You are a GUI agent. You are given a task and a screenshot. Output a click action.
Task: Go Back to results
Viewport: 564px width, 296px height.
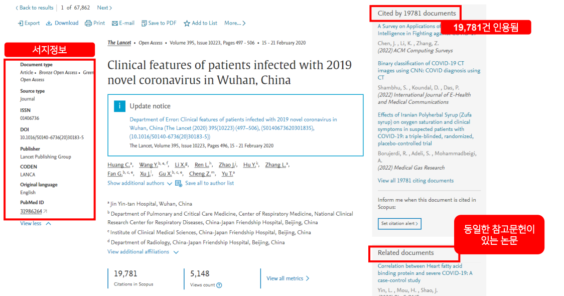[34, 8]
